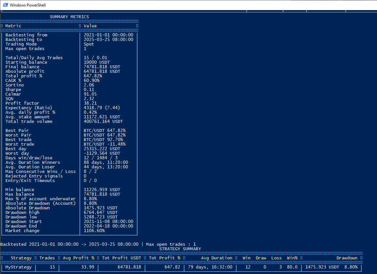Click the Metric column header
The height and width of the screenshot is (274, 377).
pyautogui.click(x=13, y=26)
